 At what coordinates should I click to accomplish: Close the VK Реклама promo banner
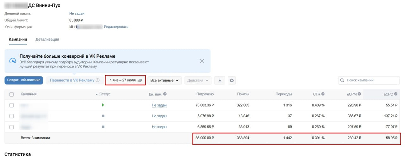[202, 61]
